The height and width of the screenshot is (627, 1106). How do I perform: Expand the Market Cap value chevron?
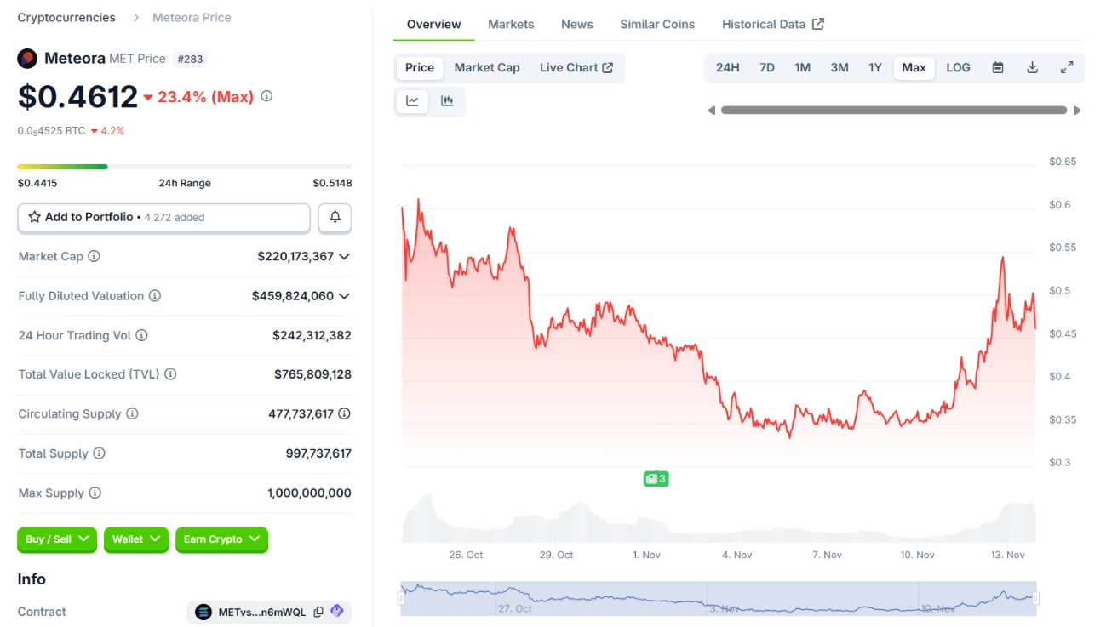(344, 256)
